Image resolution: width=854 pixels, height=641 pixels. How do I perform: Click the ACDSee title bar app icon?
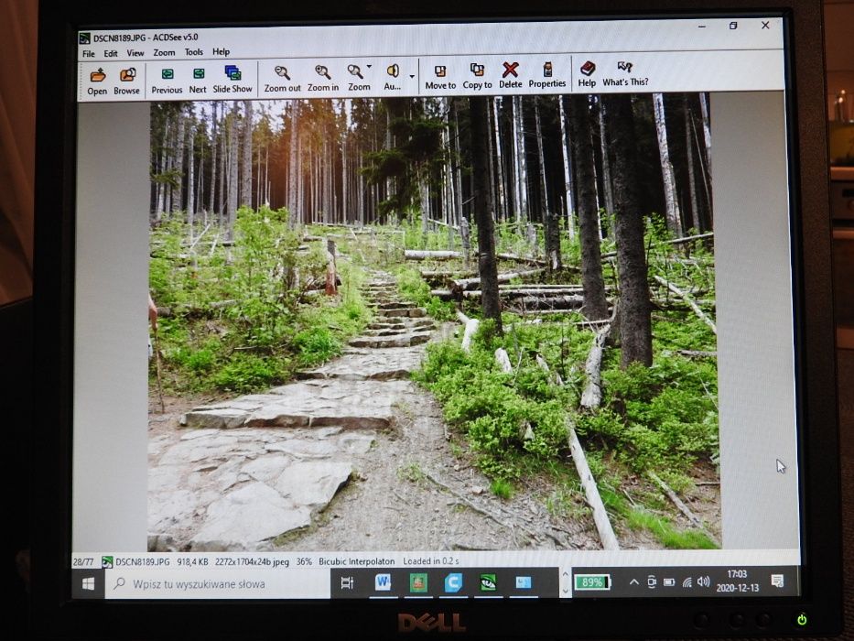(84, 38)
